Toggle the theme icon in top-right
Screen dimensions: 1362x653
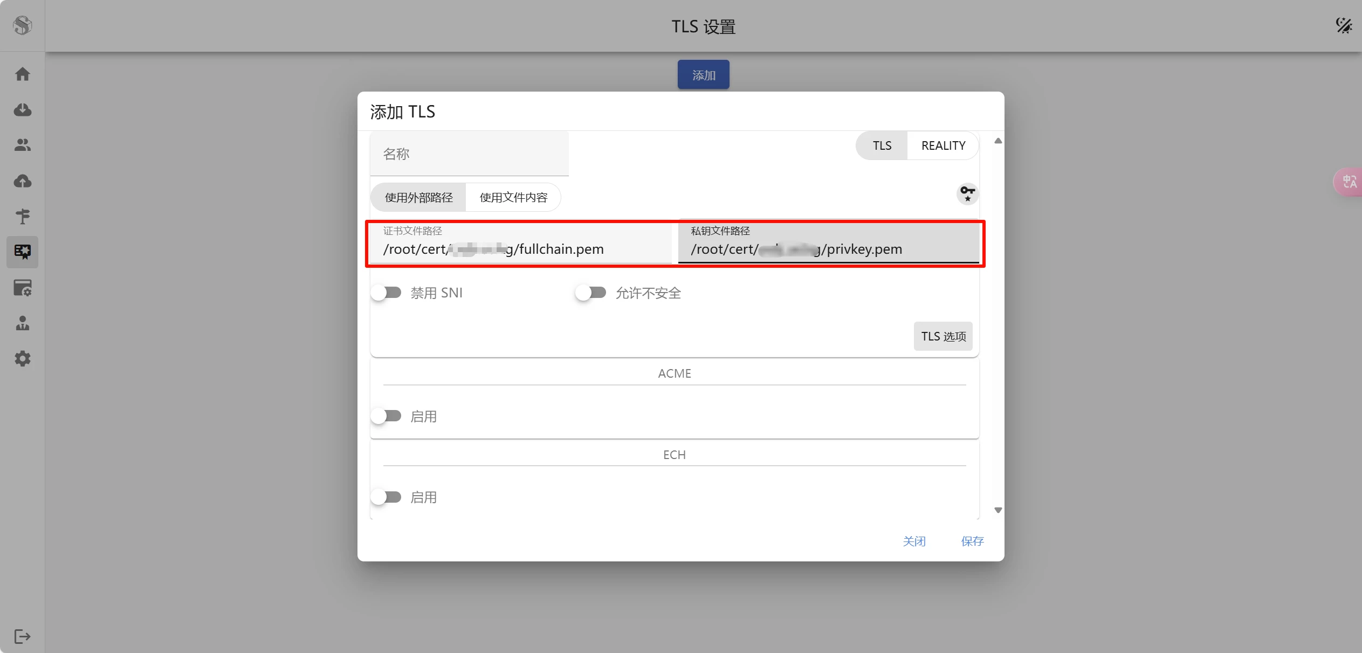click(1343, 25)
